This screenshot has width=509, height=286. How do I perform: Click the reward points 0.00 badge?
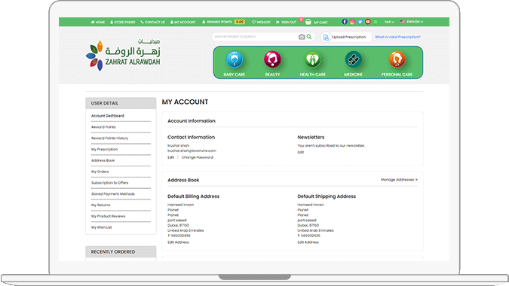coord(240,22)
